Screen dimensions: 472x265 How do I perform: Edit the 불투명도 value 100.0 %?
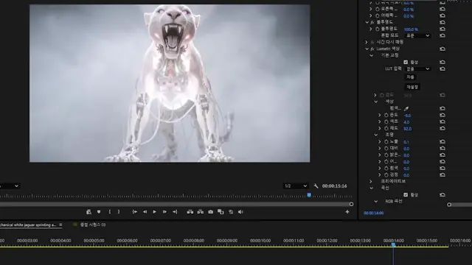click(411, 29)
